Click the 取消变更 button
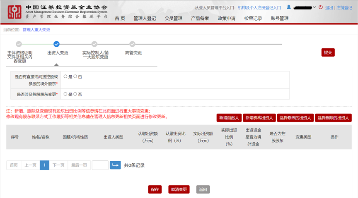 click(x=179, y=189)
